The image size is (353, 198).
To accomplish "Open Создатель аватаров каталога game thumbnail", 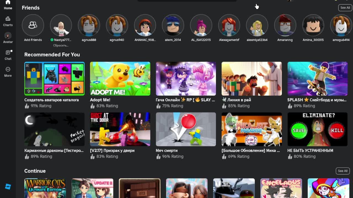I will [54, 79].
